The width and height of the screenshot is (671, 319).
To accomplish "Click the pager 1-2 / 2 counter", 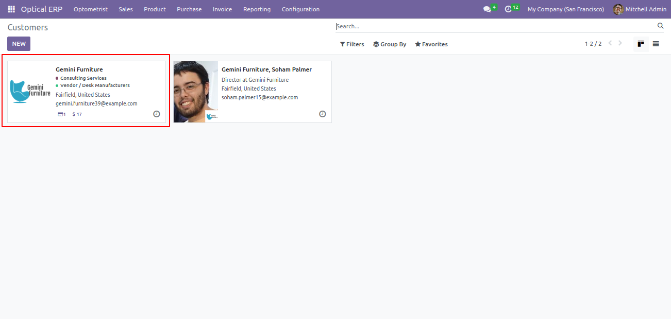I will (593, 44).
